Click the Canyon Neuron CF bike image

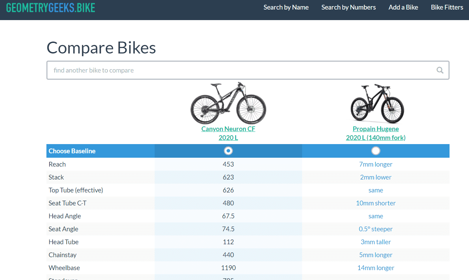tap(228, 103)
